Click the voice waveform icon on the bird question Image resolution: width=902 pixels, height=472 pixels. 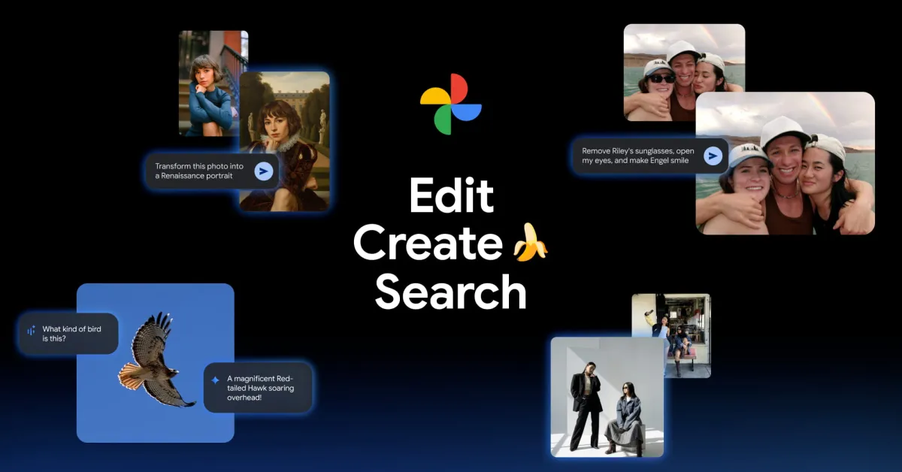31,329
